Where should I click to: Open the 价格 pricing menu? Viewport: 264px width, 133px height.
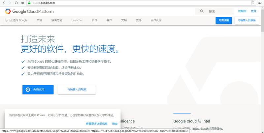pos(94,20)
